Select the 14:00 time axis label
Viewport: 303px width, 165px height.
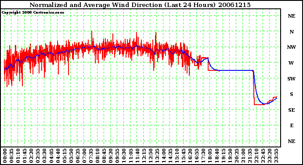pyautogui.click(x=164, y=156)
